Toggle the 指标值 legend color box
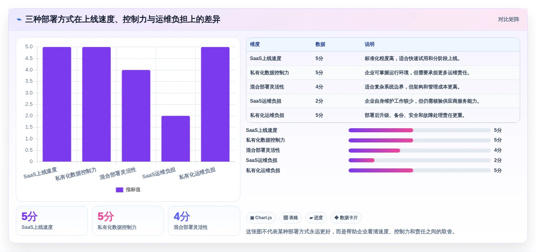This screenshot has width=536, height=252. (120, 190)
